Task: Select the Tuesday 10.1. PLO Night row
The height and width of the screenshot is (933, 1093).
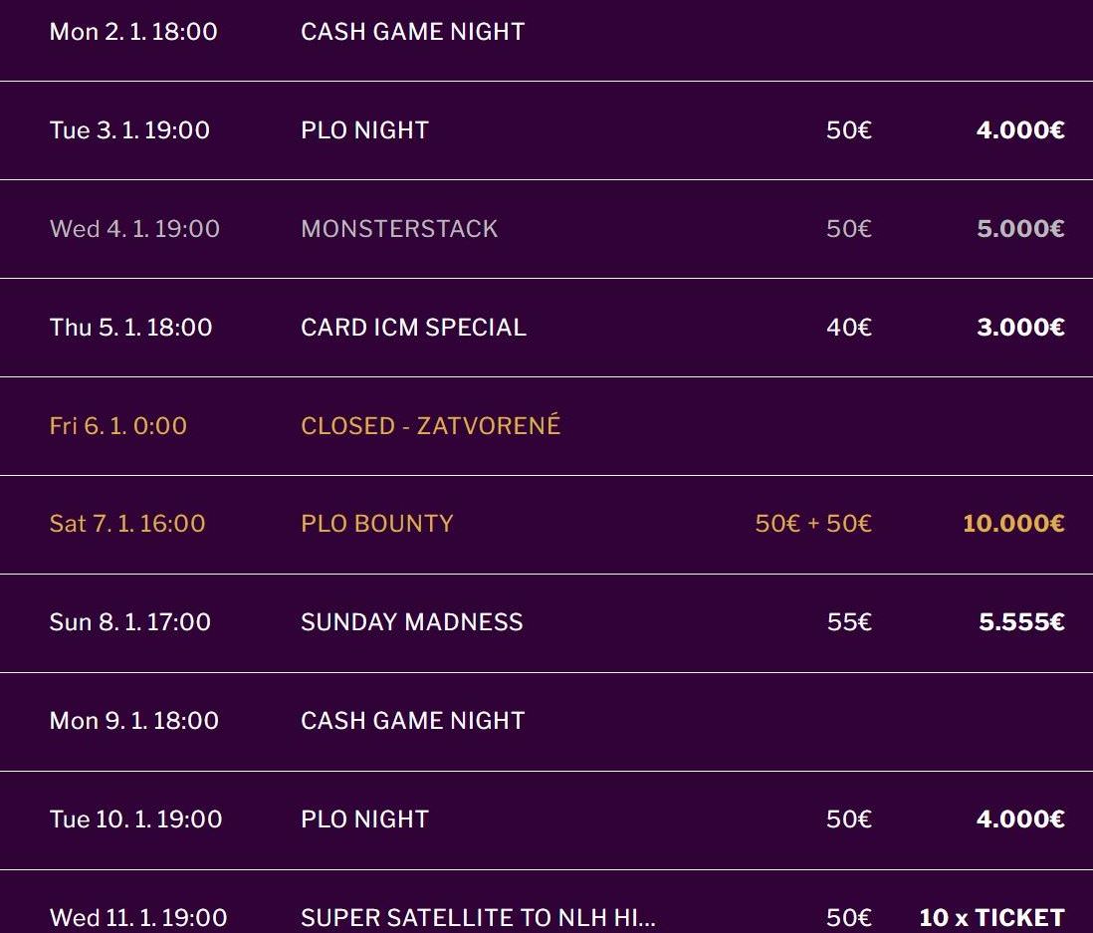Action: (364, 819)
